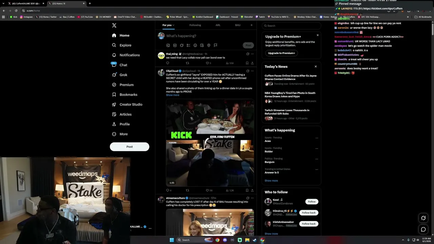The image size is (434, 244).
Task: Add media image to the post
Action: coord(168,45)
